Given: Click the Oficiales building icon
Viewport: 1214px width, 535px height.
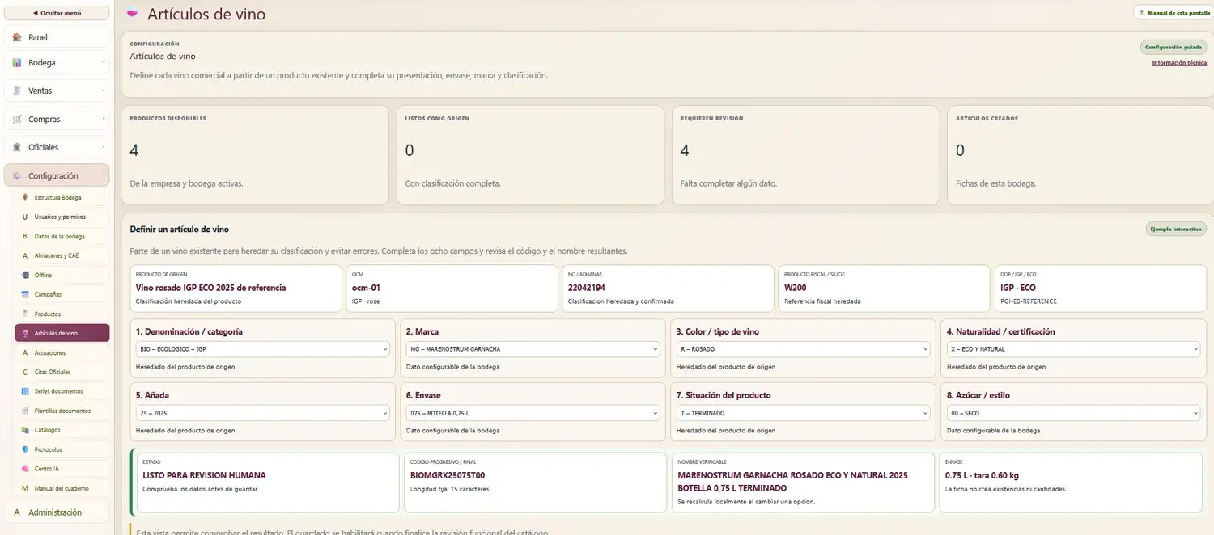Looking at the screenshot, I should [17, 147].
